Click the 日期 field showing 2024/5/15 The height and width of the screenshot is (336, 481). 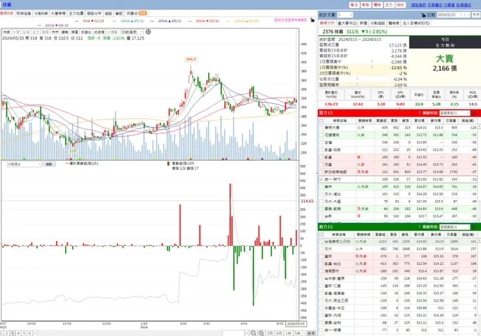coord(454,15)
